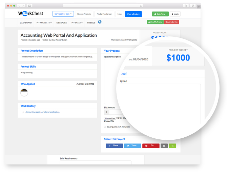Click the WorkChest logo
227x172 pixels.
coord(31,14)
